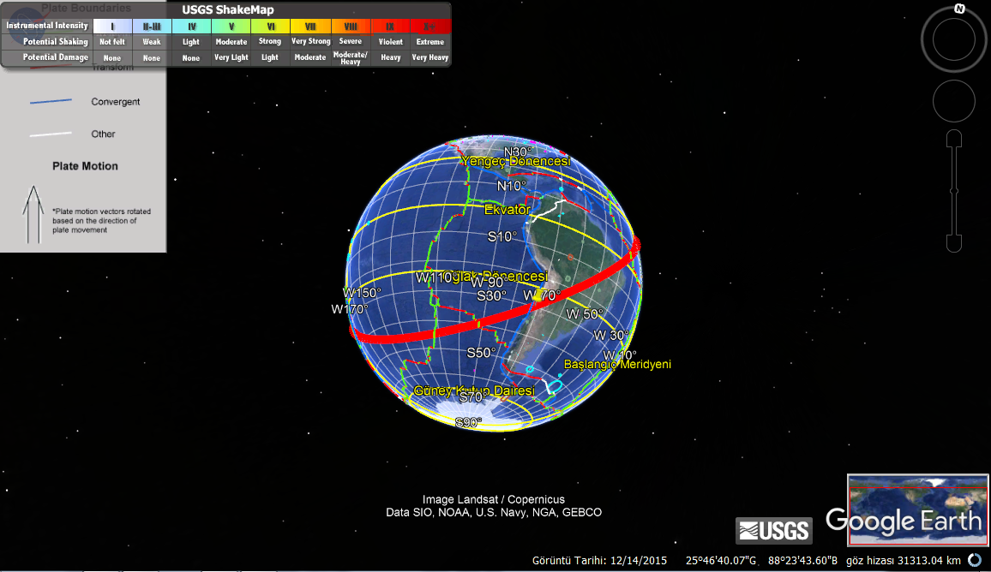This screenshot has width=991, height=572.
Task: Click 'Başlangıç Meridyeni' label
Action: click(617, 364)
